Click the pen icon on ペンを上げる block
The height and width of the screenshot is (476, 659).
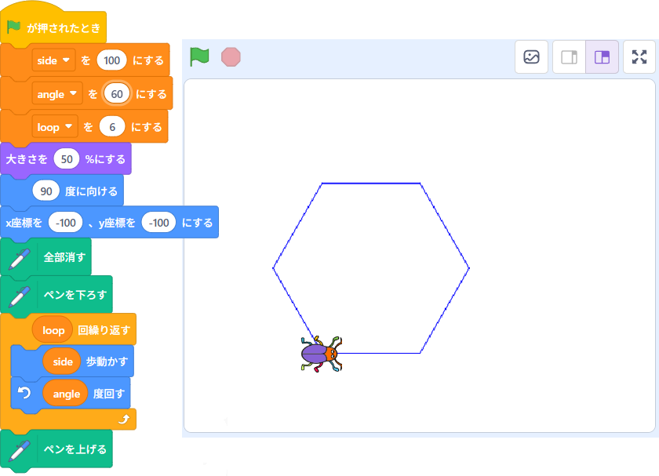(x=19, y=449)
